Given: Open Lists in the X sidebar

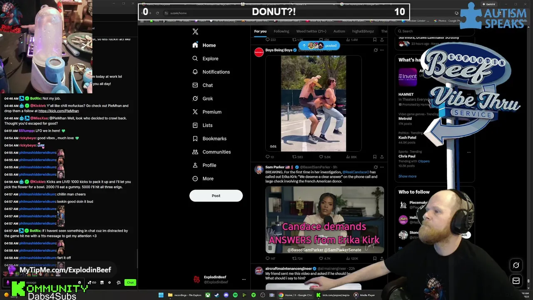Looking at the screenshot, I should 202,125.
